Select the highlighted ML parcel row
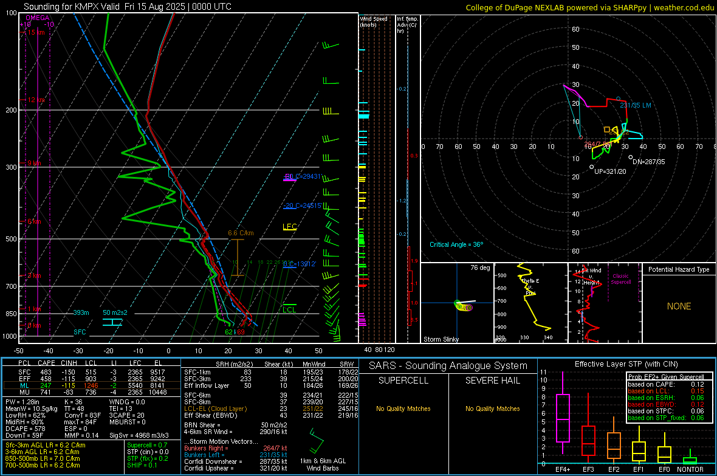 [92, 385]
